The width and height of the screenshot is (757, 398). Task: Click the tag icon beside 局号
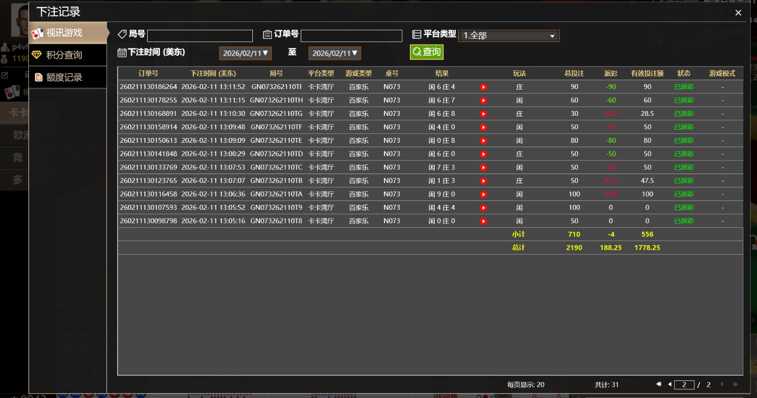pos(122,34)
